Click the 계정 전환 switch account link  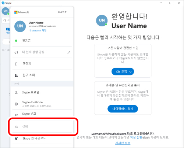coord(136,137)
